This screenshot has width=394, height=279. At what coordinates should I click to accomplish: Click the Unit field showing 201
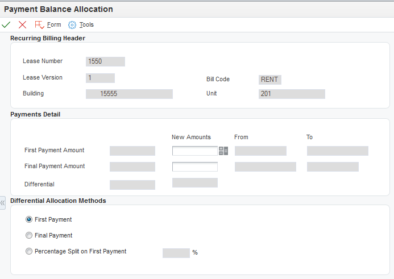[292, 94]
